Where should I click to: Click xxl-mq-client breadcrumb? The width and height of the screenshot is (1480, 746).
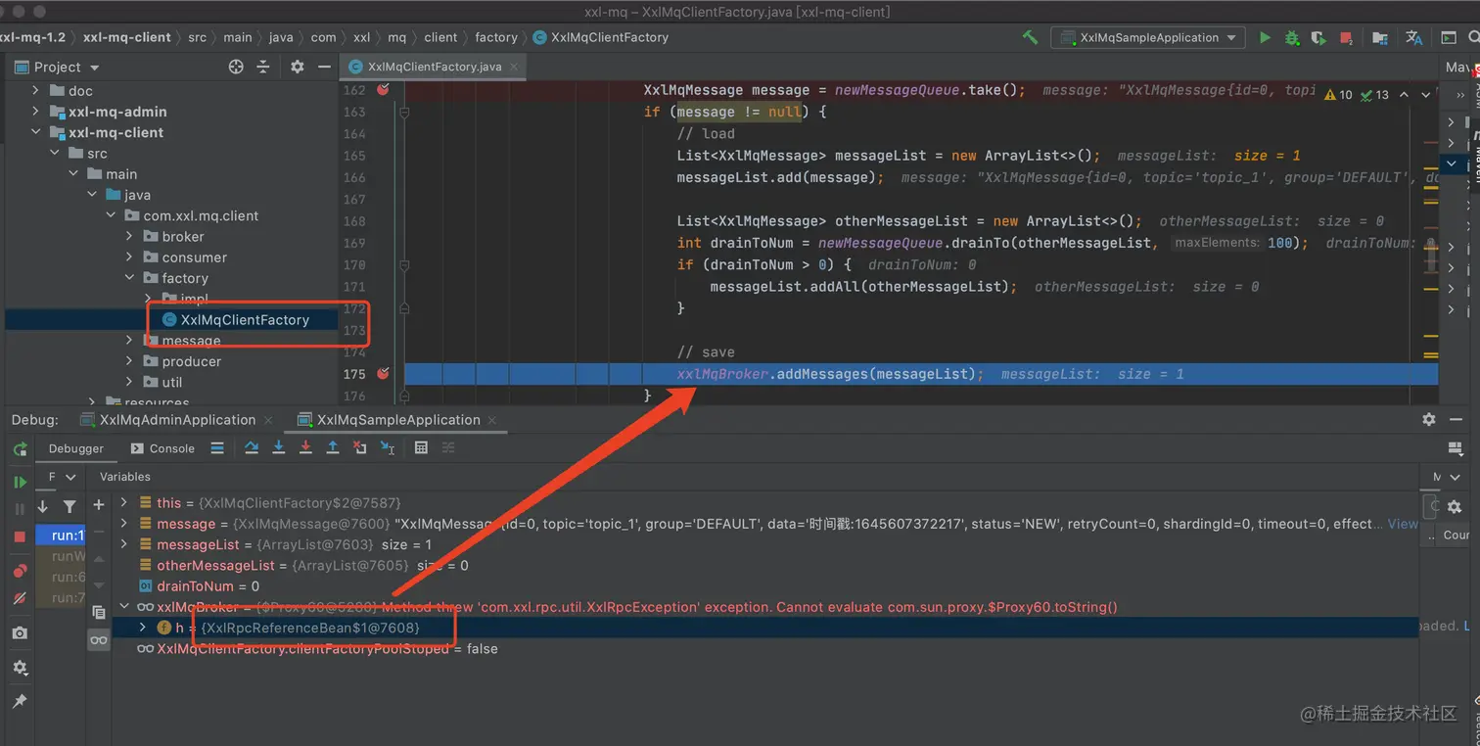coord(127,37)
